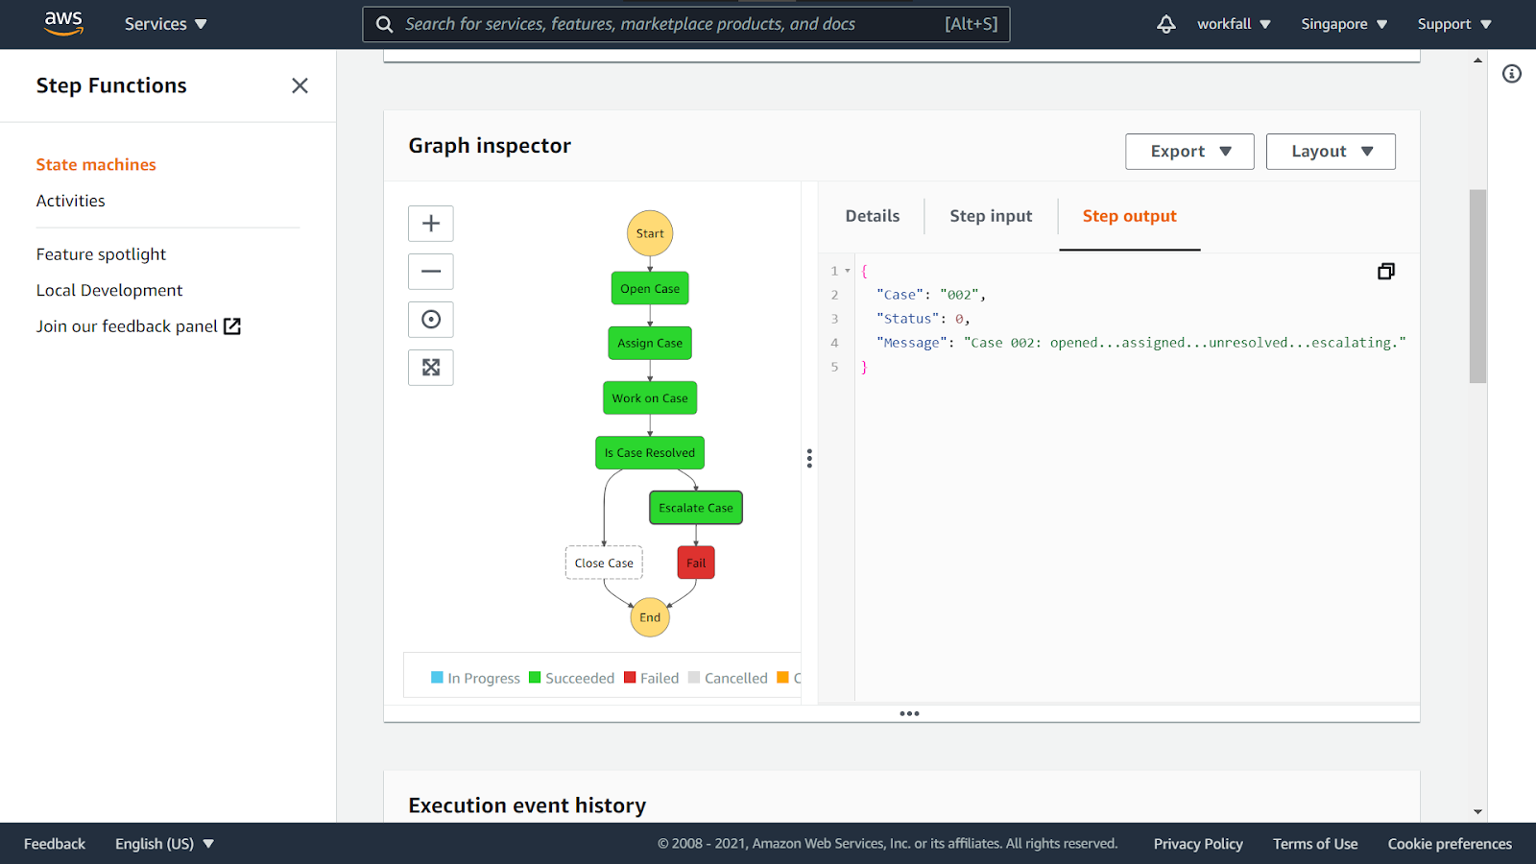Click the "Message" JSON line
This screenshot has width=1536, height=864.
[x=1141, y=343]
